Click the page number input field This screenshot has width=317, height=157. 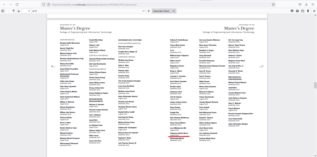27,11
